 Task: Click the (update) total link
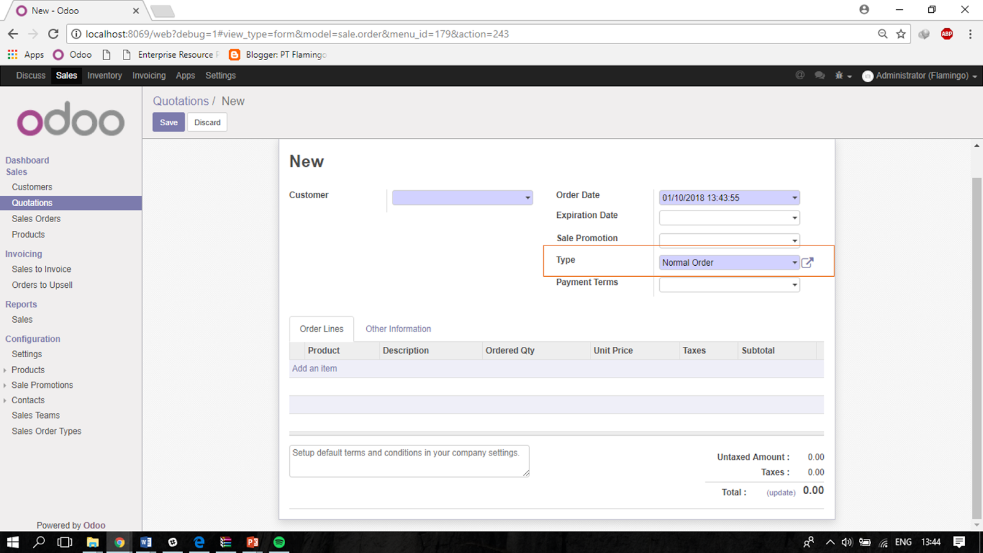click(781, 493)
